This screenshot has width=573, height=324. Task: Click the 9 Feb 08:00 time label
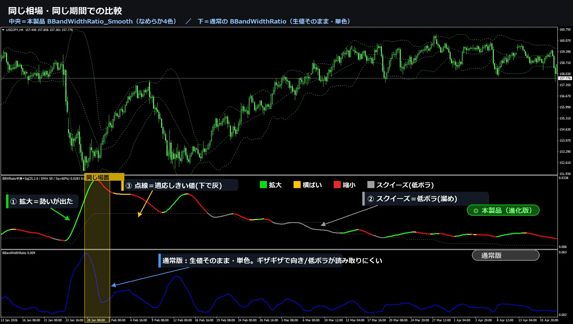tap(160, 320)
